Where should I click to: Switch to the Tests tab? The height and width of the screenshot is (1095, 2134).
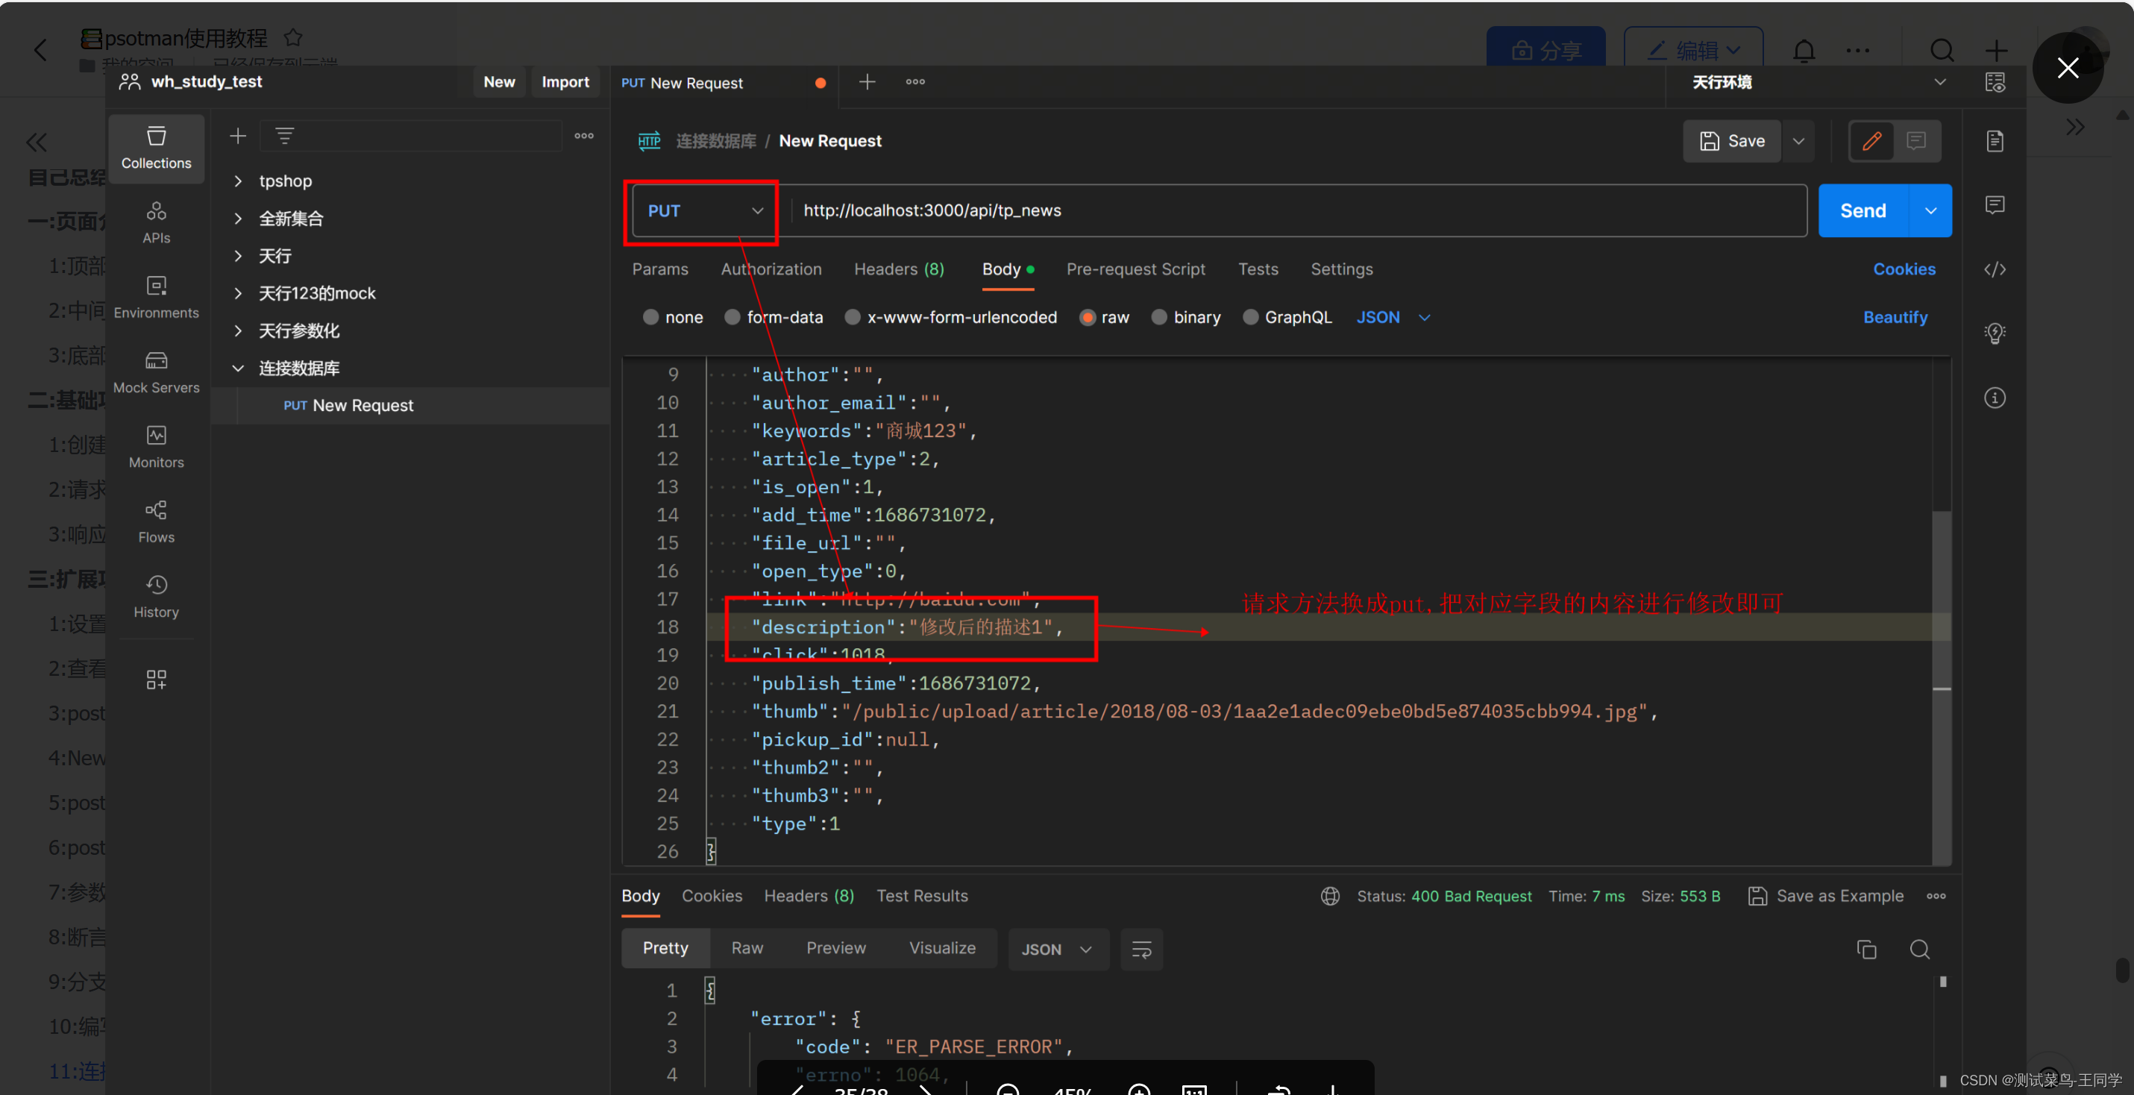(x=1258, y=269)
